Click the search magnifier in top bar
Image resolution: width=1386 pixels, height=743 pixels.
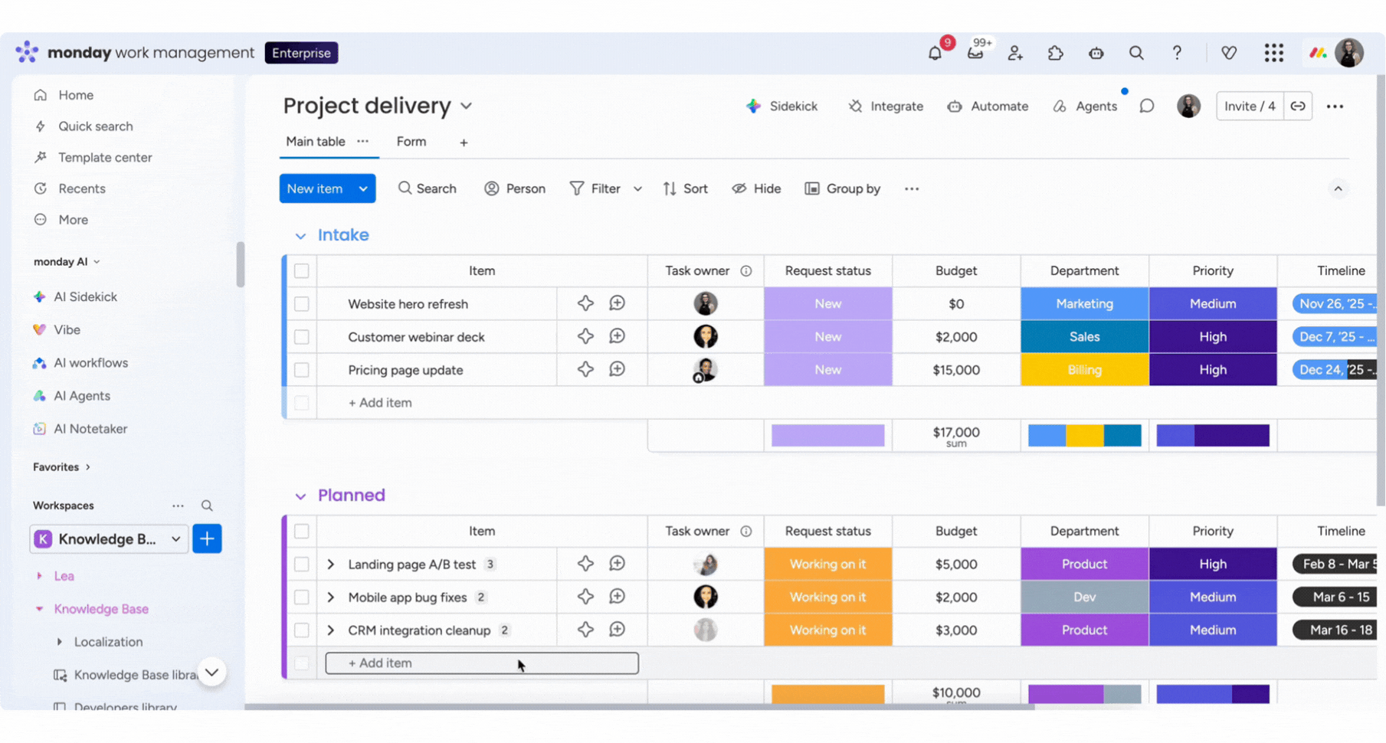tap(1136, 53)
